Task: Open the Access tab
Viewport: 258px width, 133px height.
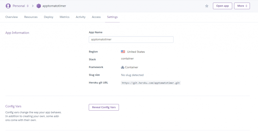Action: pyautogui.click(x=96, y=17)
